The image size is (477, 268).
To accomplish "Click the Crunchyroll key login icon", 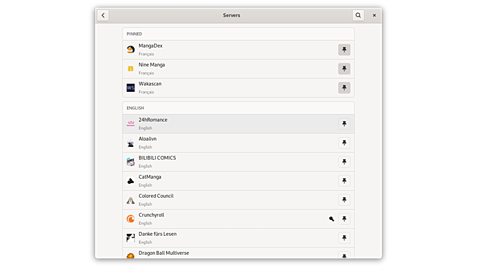I will pos(331,219).
